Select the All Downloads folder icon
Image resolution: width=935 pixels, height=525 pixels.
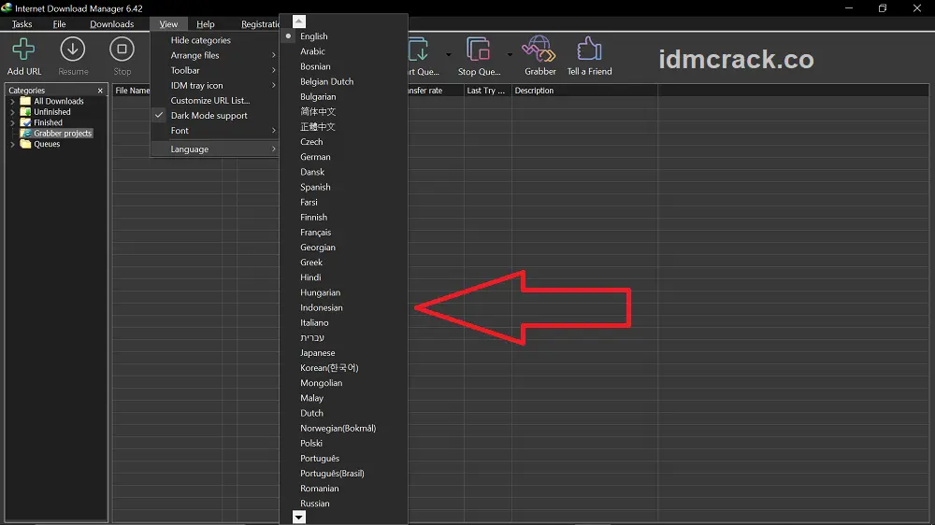(25, 101)
